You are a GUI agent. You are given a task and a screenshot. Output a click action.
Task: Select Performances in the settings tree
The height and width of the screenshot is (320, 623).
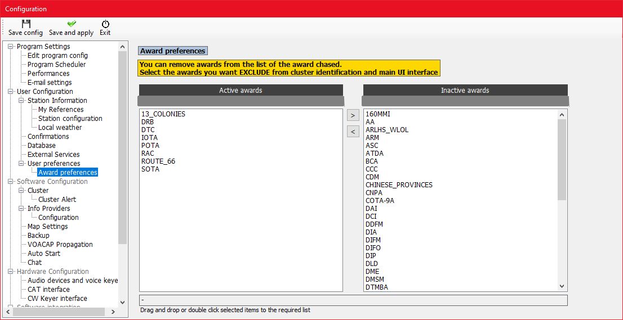(48, 73)
